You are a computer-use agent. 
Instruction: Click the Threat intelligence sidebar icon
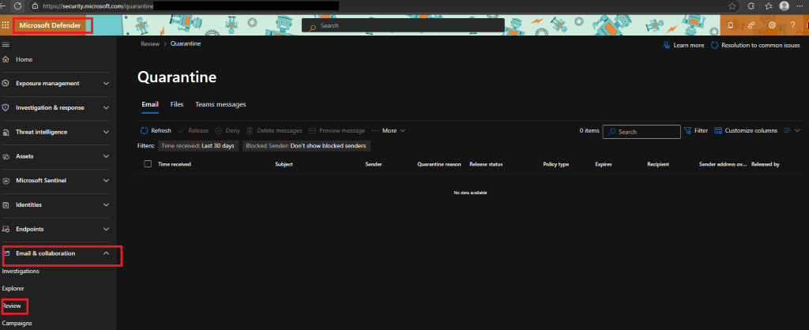(x=6, y=132)
